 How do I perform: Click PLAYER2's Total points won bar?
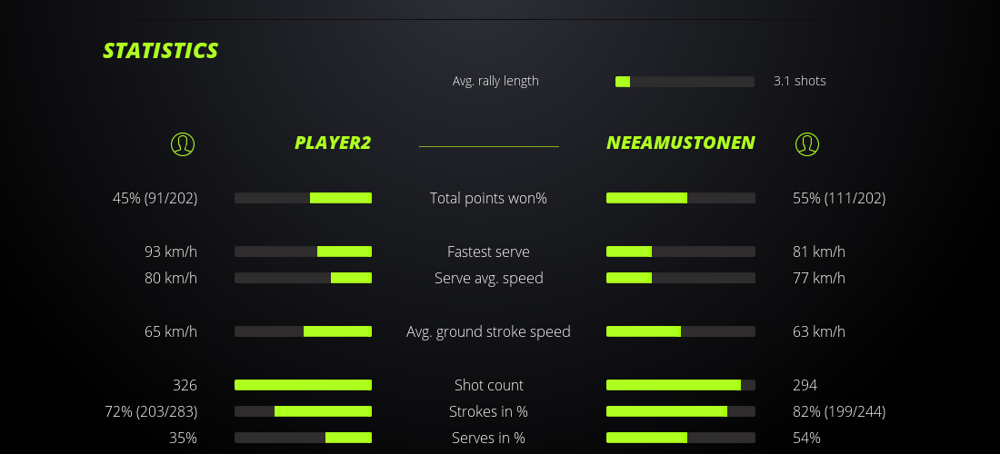pos(303,198)
